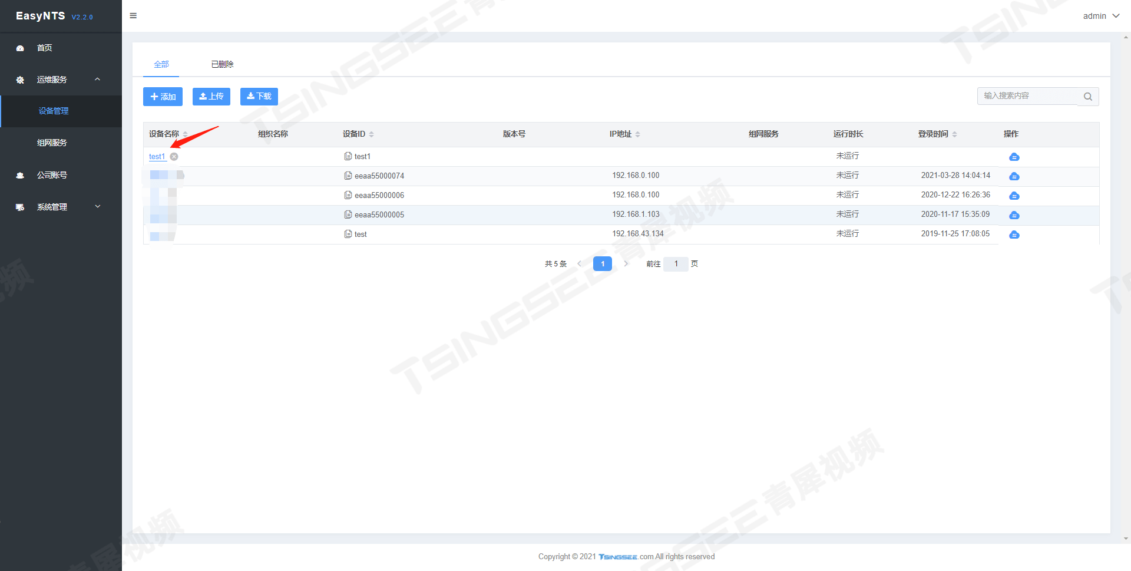Click cloud action icon for test1 row

tap(1014, 157)
